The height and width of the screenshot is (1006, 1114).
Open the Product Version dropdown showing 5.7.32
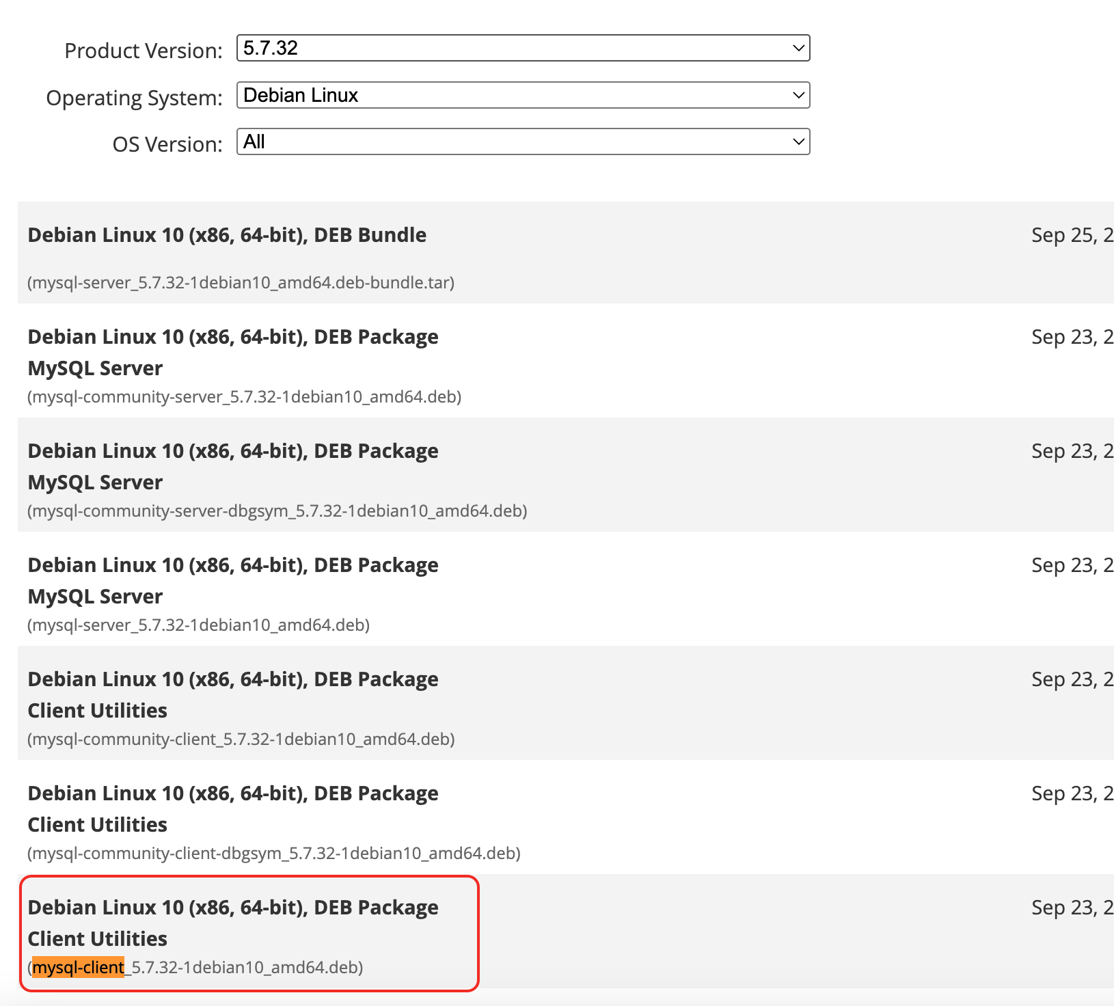(523, 48)
